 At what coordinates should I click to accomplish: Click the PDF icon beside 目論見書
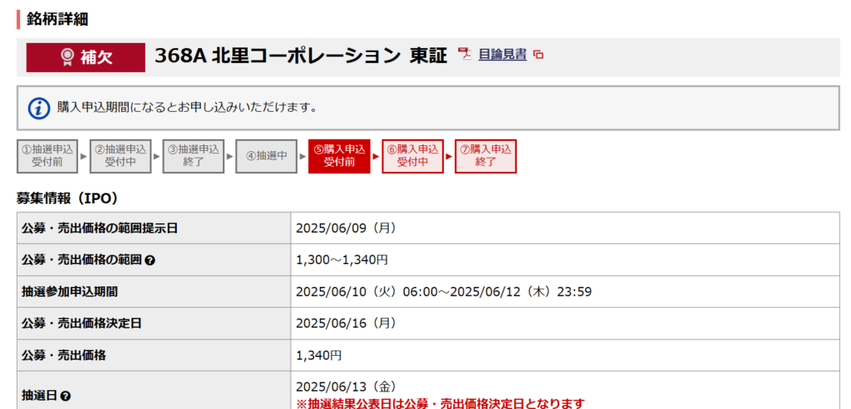(465, 54)
